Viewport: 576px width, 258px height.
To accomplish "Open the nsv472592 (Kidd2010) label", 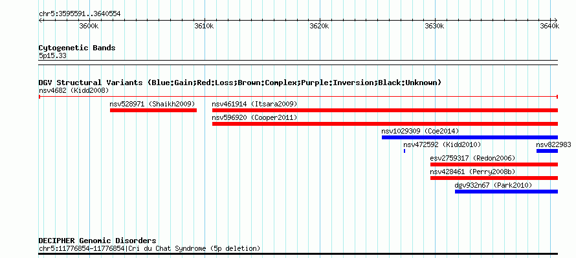I will click(x=442, y=144).
